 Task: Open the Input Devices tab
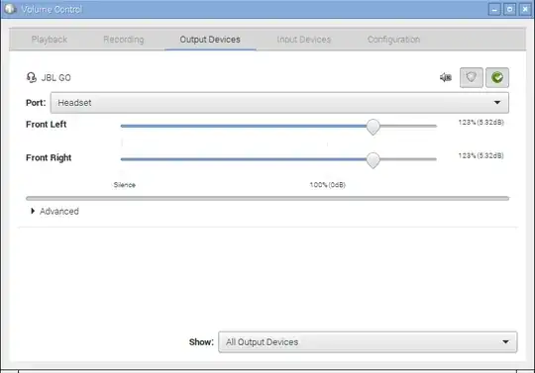(304, 40)
